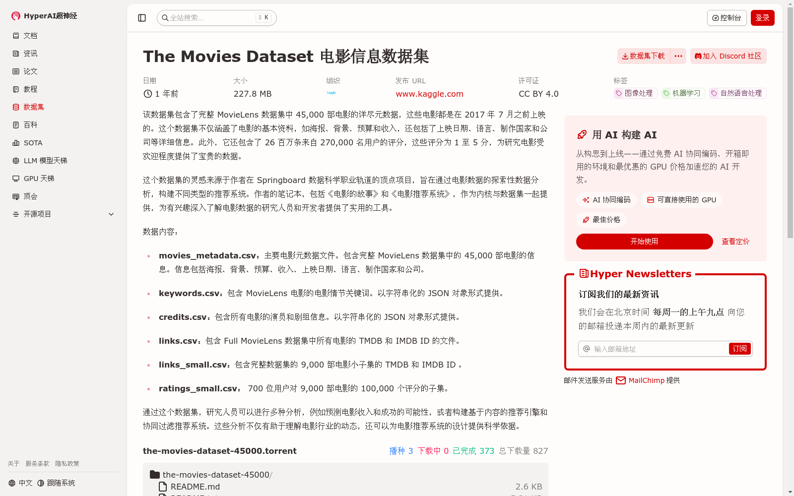
Task: Toggle the sidebar collapse icon
Action: [x=142, y=17]
